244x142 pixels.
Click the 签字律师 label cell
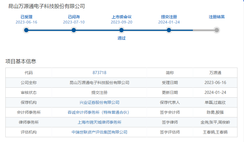coord(170,122)
